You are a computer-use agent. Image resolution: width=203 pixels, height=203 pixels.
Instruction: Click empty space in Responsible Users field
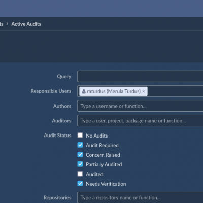pyautogui.click(x=175, y=91)
